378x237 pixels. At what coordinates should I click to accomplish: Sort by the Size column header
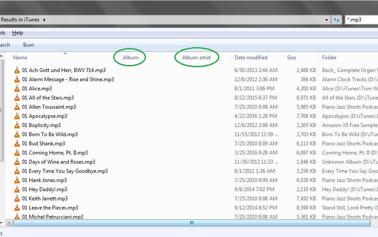pos(291,58)
